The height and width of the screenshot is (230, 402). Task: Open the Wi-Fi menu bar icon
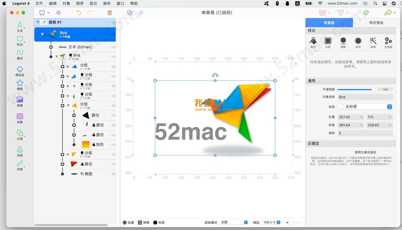click(320, 3)
